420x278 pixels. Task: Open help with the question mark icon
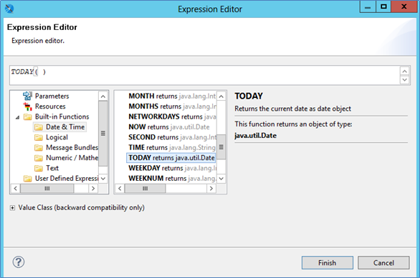coord(19,262)
